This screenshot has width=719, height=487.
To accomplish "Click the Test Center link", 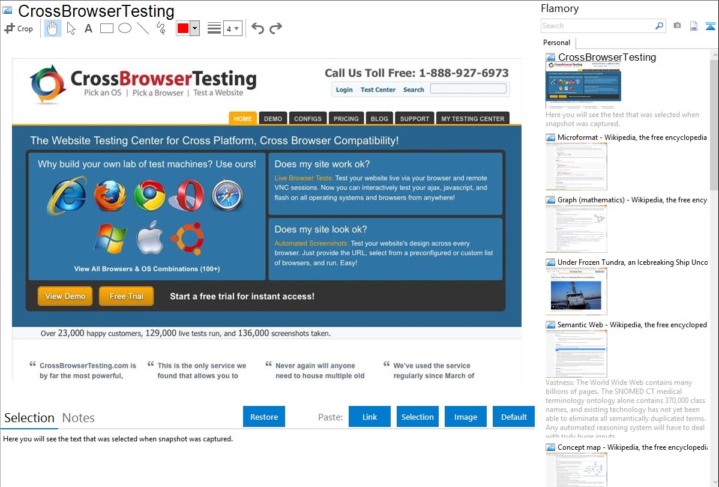I will tap(378, 89).
